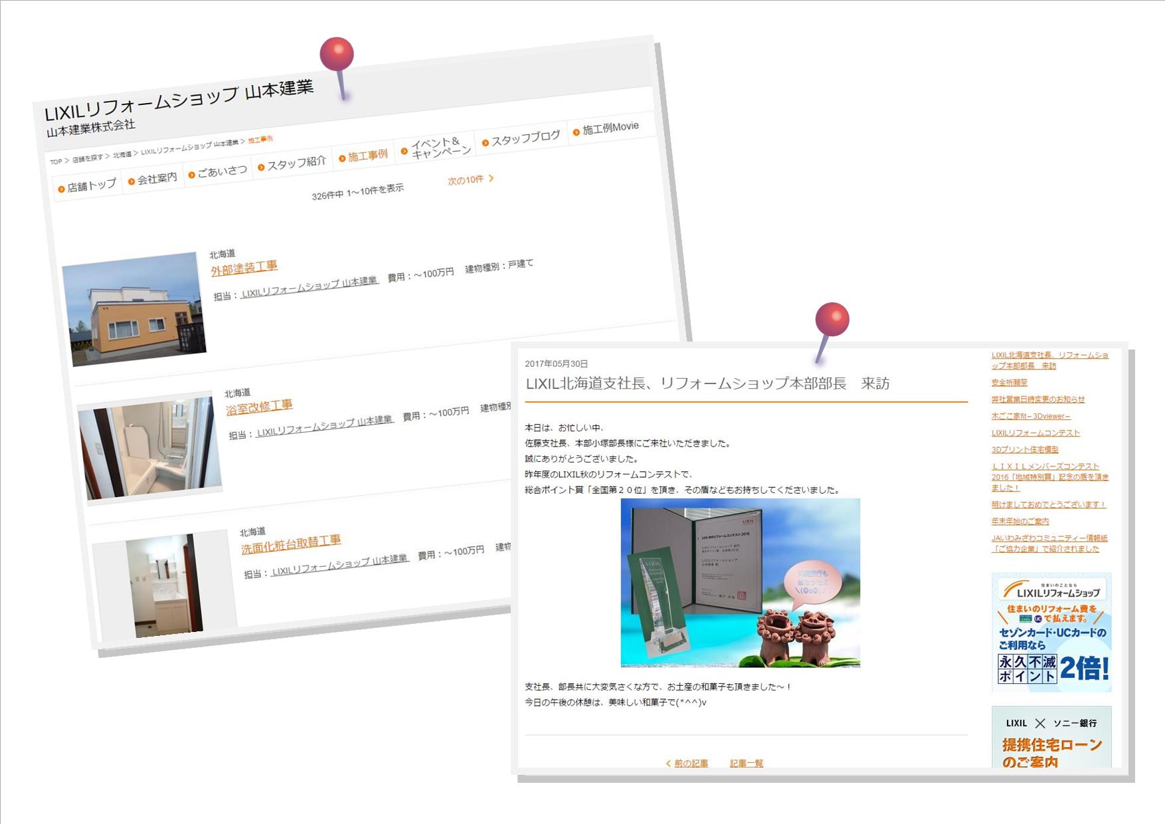Click the LIXIL × ソニー銀行 住宅ローン banner
This screenshot has width=1165, height=824.
(x=1051, y=739)
